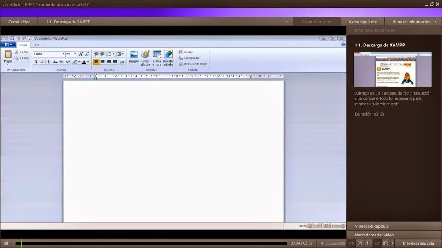Viewport: 442px width, 248px height.
Task: Click Cerrar vídeo button
Action: pyautogui.click(x=19, y=22)
